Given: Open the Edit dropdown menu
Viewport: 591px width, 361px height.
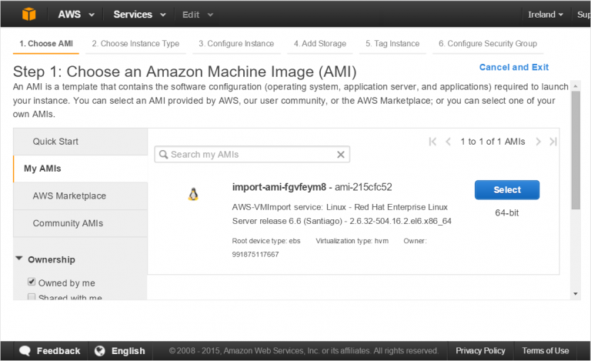Looking at the screenshot, I should click(198, 15).
